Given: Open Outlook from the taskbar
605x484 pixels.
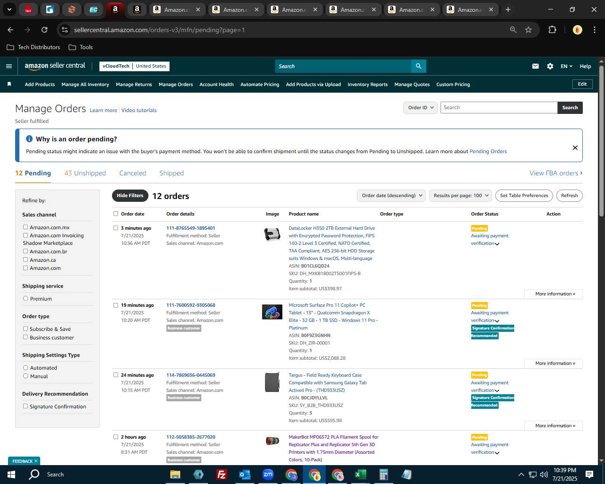Looking at the screenshot, I should [244, 475].
